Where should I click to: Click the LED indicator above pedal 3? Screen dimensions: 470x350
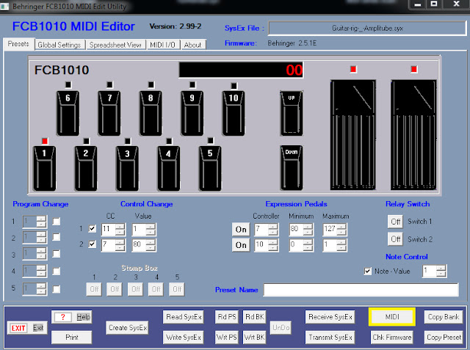[x=128, y=141]
